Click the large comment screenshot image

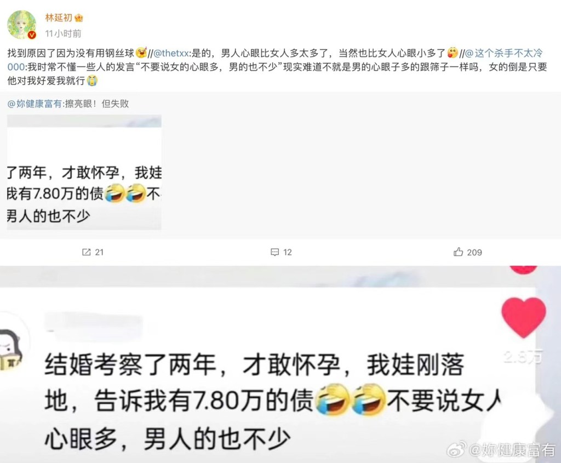pos(280,364)
